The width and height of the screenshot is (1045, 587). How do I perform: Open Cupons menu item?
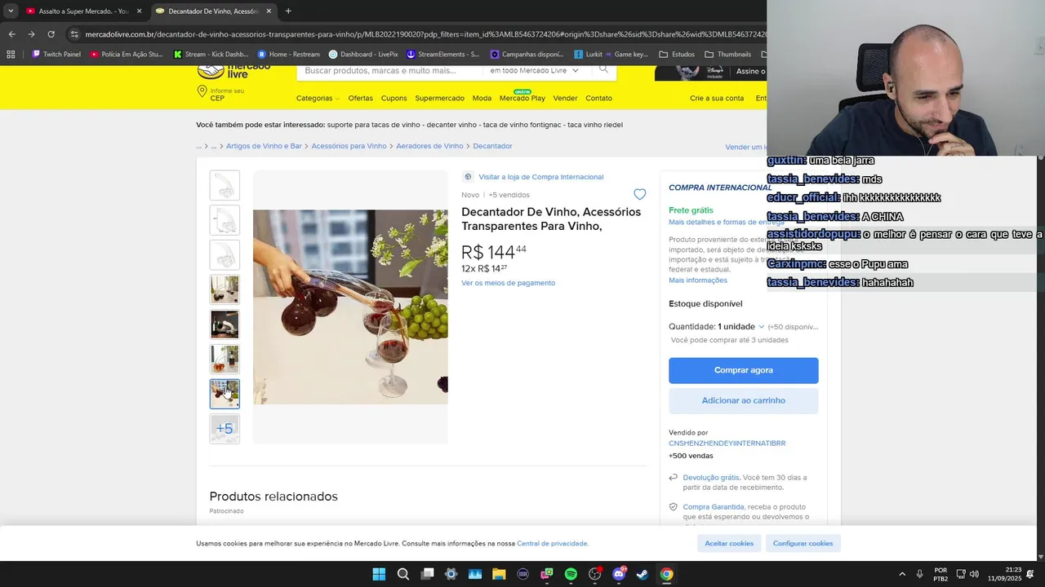coord(394,98)
